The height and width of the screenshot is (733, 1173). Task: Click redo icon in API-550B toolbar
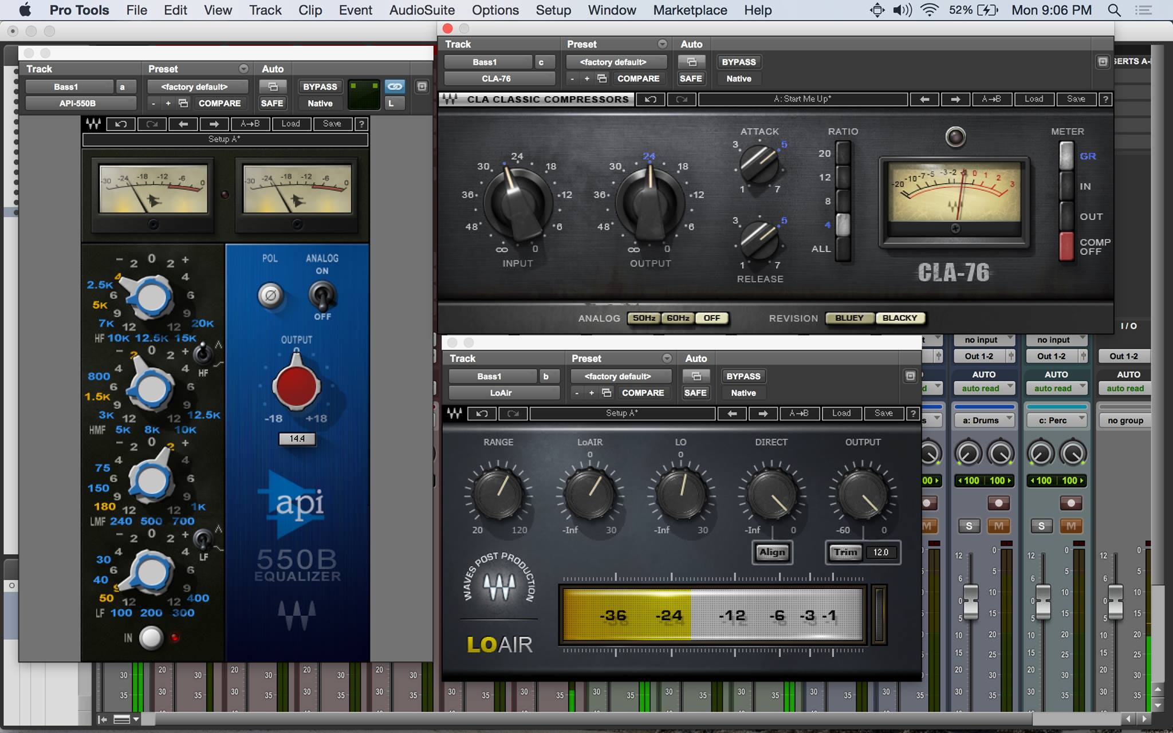(152, 124)
